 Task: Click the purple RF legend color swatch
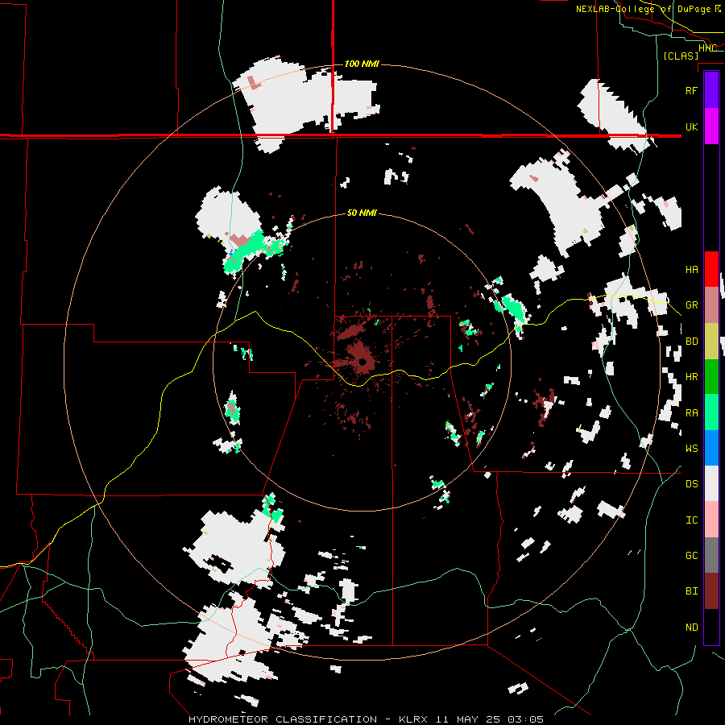click(x=711, y=90)
